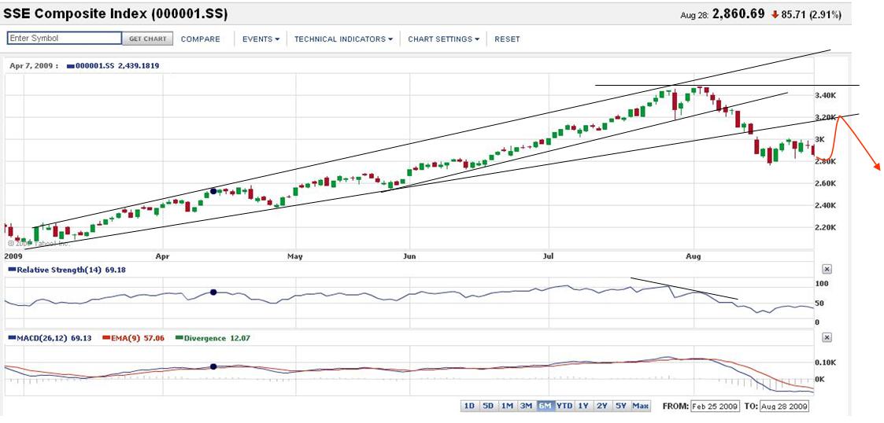Open the COMPARE option

[x=200, y=39]
